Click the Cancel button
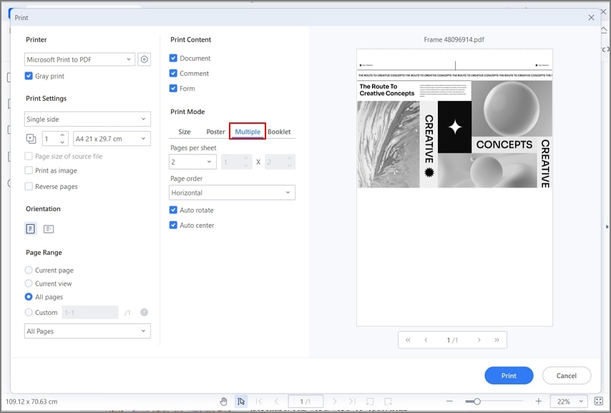This screenshot has height=413, width=611. point(567,375)
